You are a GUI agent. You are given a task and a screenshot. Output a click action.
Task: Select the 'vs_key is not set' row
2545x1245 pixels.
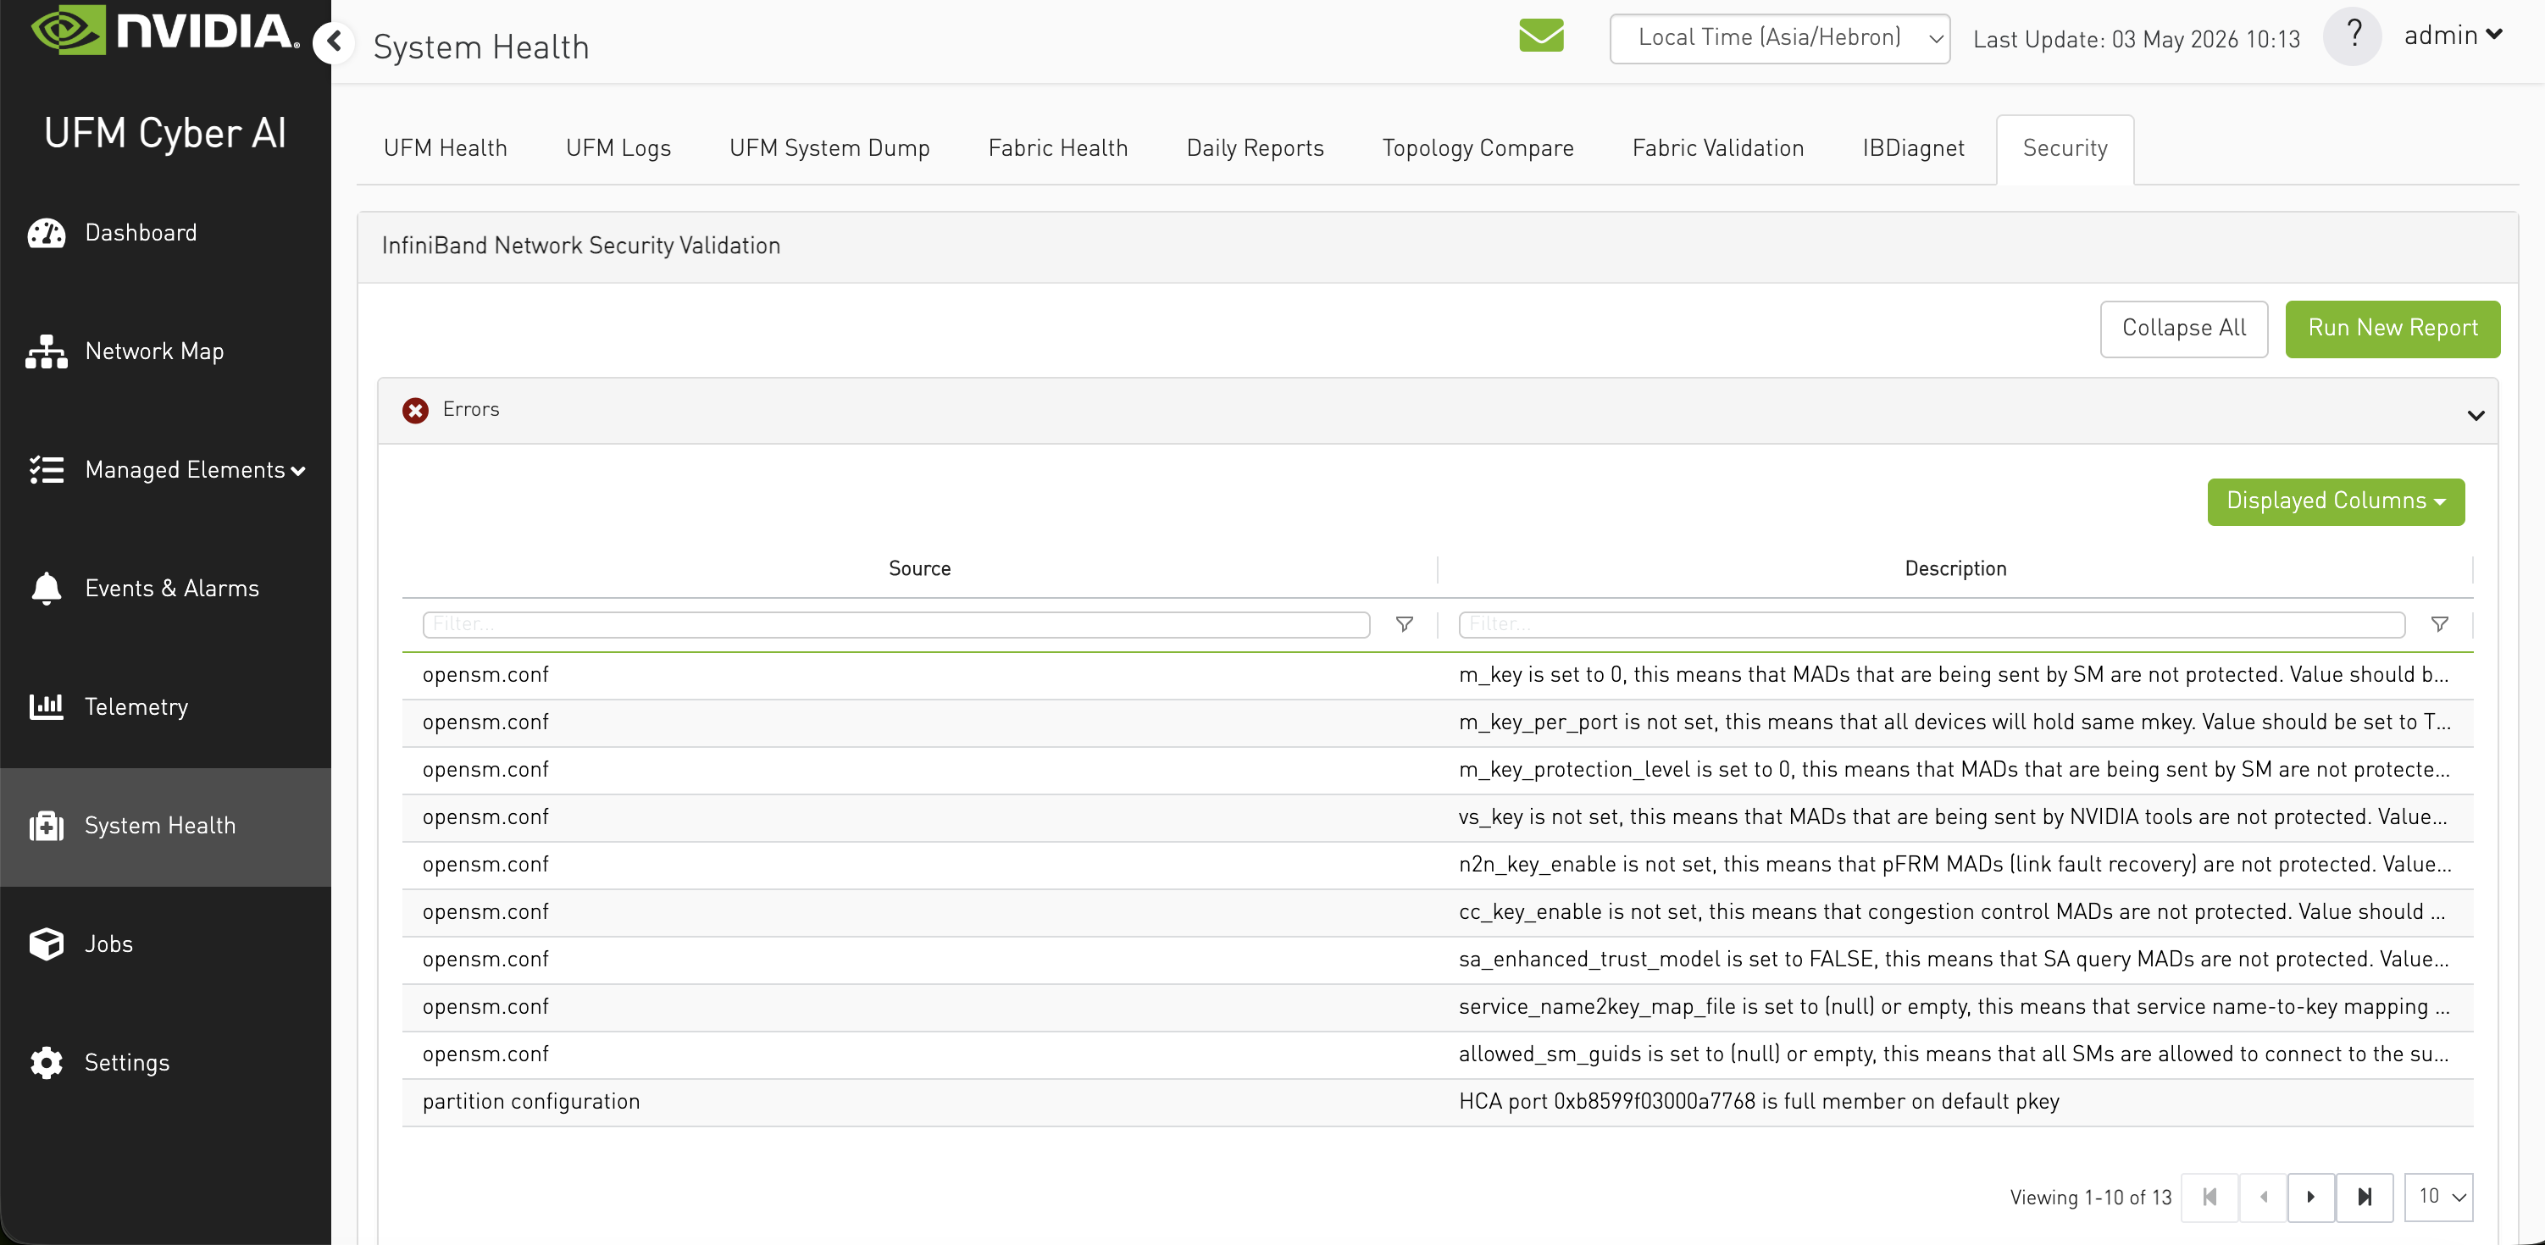point(1438,817)
